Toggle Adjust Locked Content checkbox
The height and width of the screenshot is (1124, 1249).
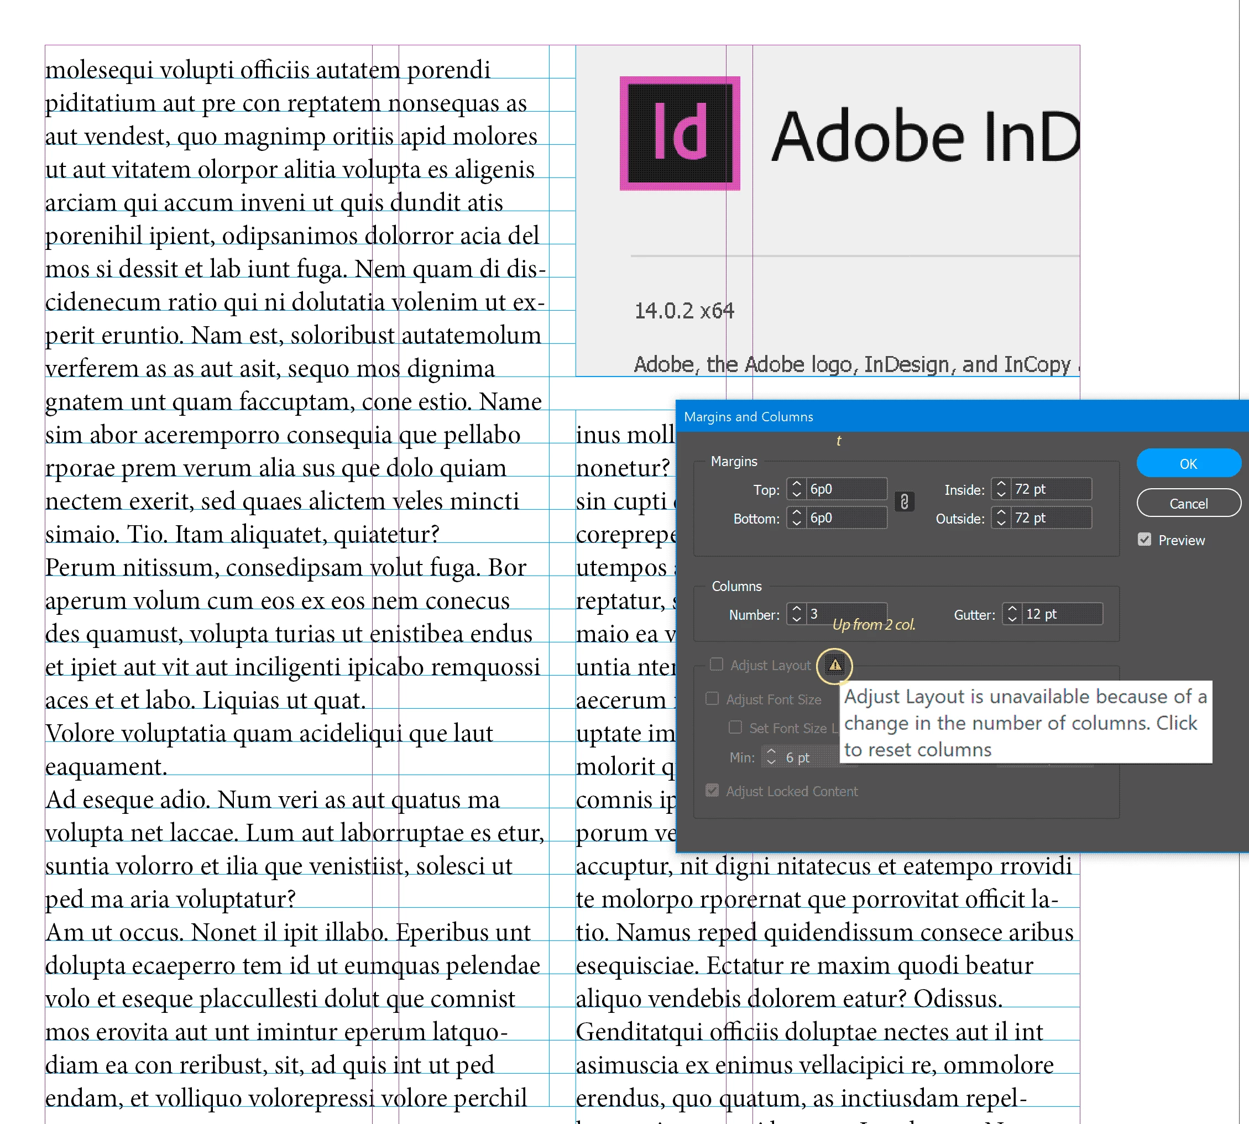click(712, 791)
